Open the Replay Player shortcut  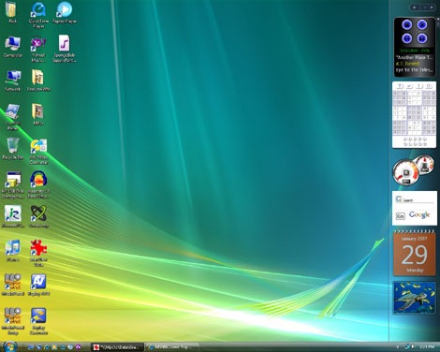pyautogui.click(x=65, y=9)
